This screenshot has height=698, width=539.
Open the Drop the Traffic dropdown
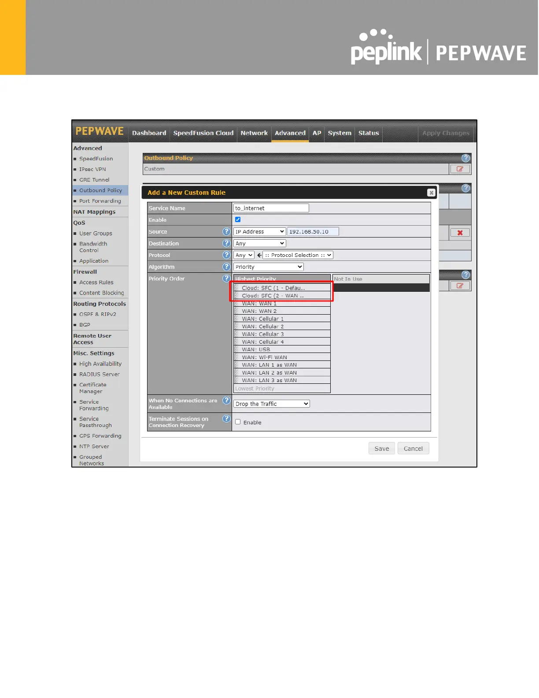coord(272,404)
